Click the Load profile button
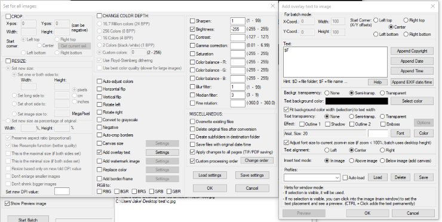The image size is (442, 222). point(377,177)
